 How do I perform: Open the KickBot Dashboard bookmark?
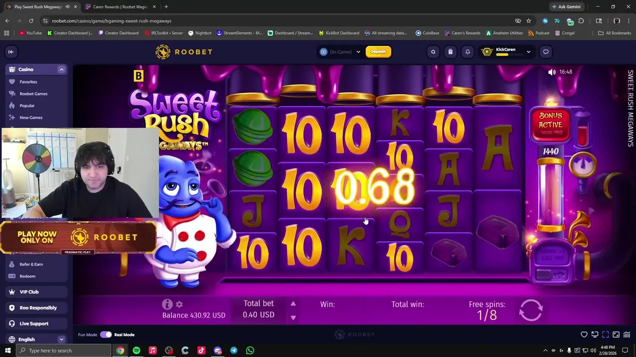(339, 33)
